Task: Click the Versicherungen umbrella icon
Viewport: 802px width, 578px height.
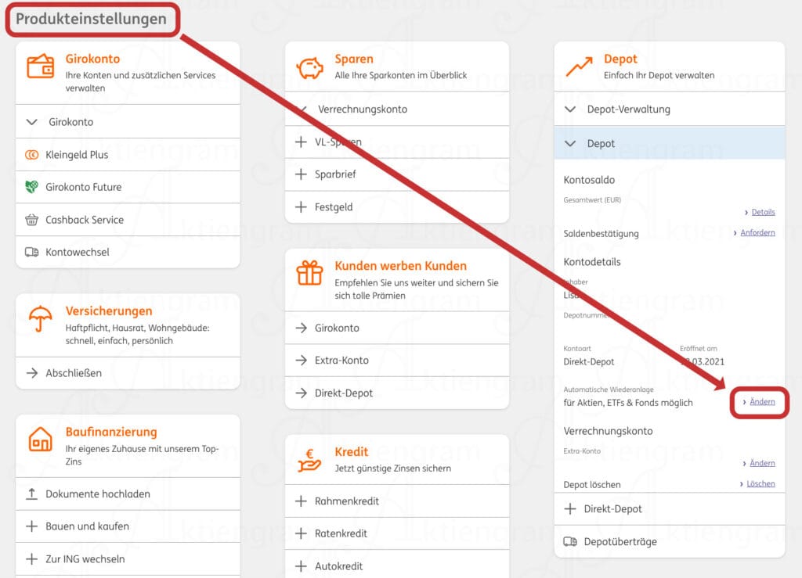Action: [41, 318]
